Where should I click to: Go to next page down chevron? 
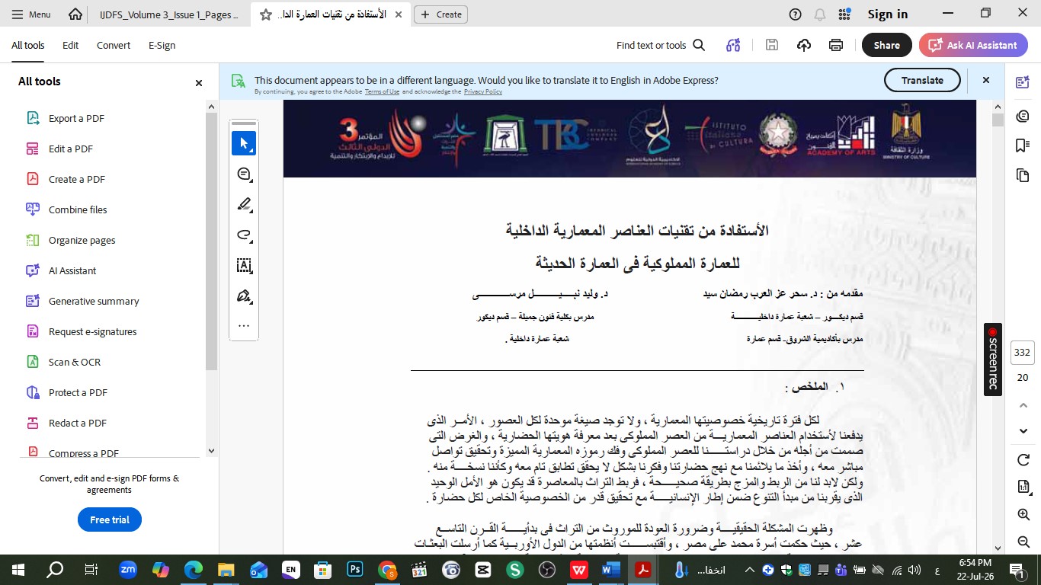click(1023, 431)
